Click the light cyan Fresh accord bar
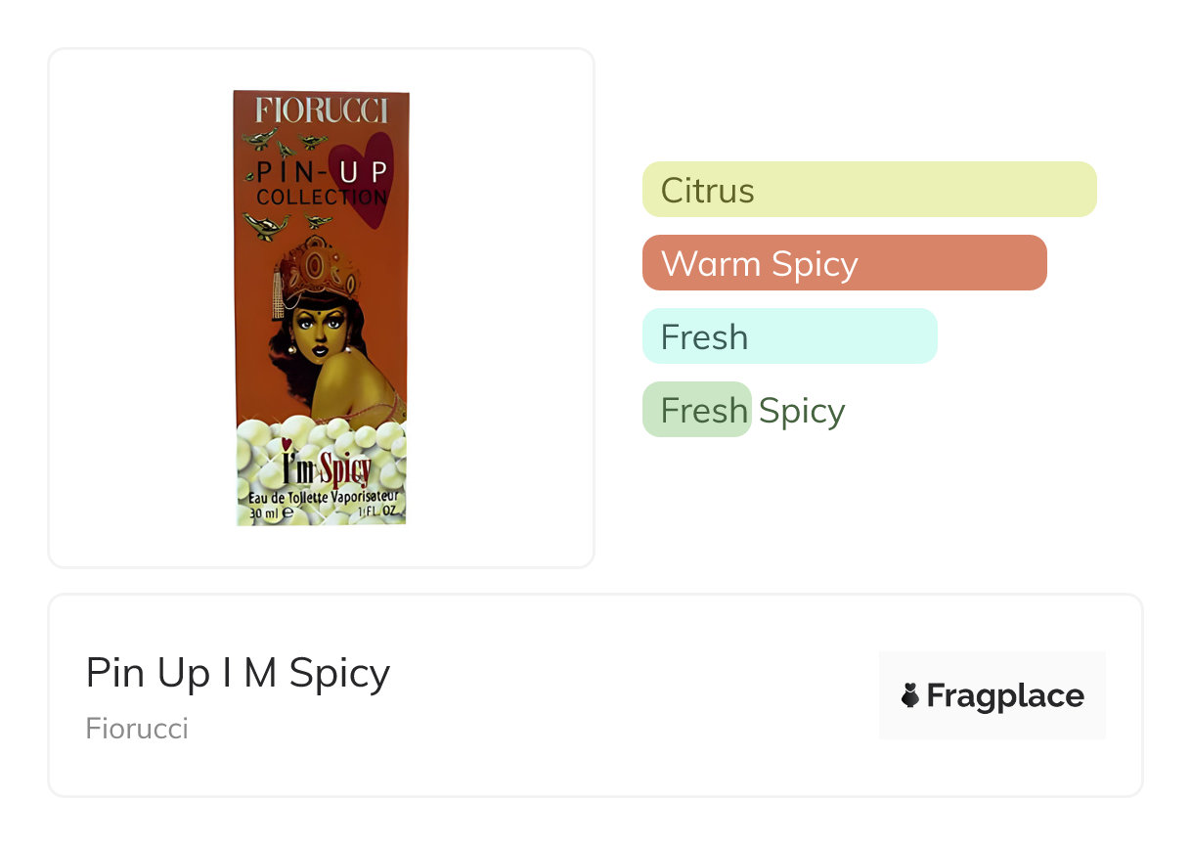 (x=789, y=336)
